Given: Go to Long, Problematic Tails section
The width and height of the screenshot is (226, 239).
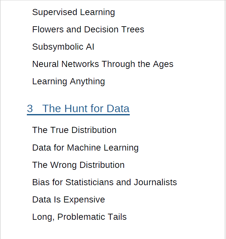Looking at the screenshot, I should pos(79,217).
